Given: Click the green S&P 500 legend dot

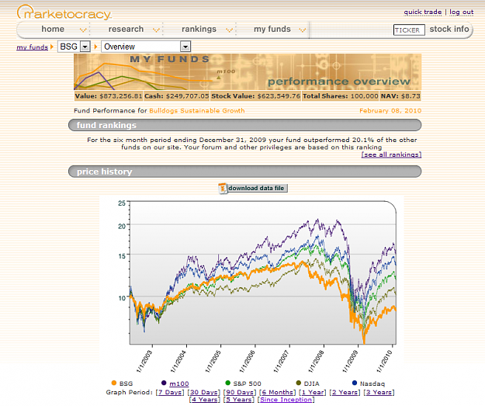Looking at the screenshot, I should pos(228,383).
